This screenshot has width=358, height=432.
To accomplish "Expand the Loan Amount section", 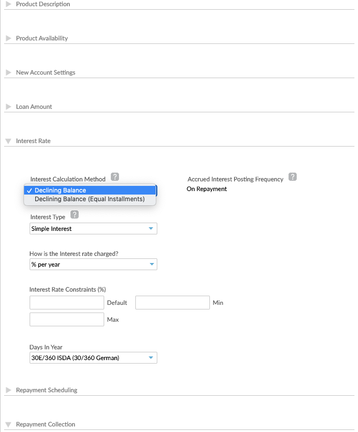I will (x=8, y=106).
